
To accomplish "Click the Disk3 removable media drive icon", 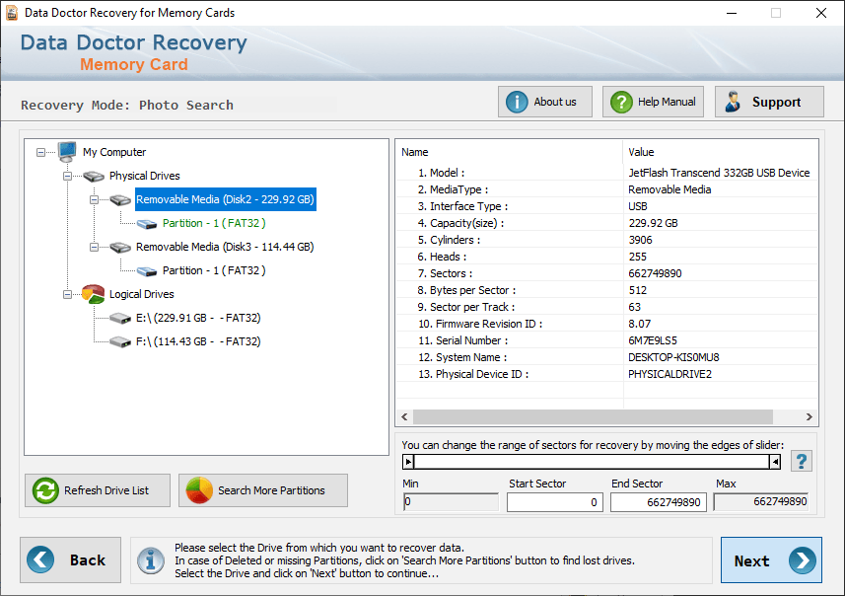I will tap(120, 247).
